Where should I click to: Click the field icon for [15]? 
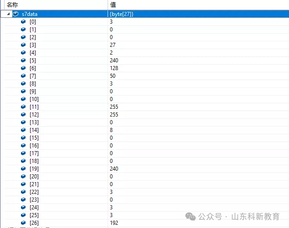23,137
